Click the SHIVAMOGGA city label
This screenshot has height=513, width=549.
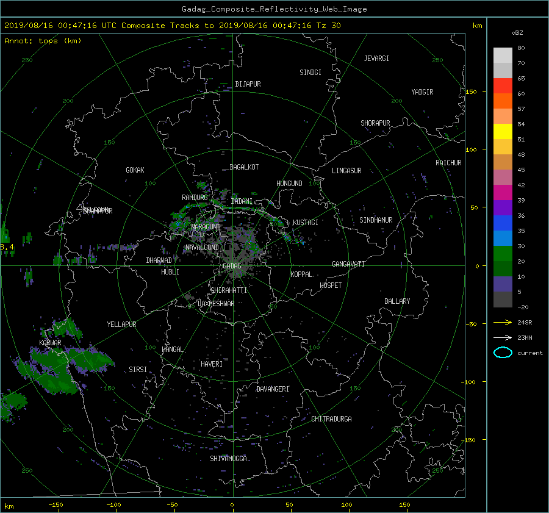point(228,459)
